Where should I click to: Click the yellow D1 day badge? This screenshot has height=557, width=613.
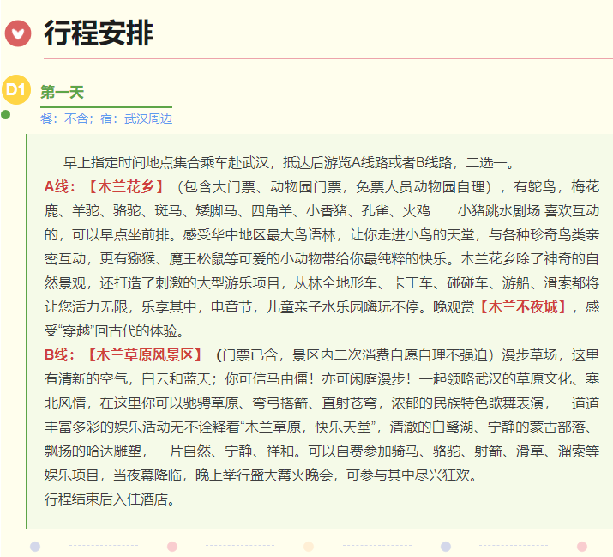point(16,89)
